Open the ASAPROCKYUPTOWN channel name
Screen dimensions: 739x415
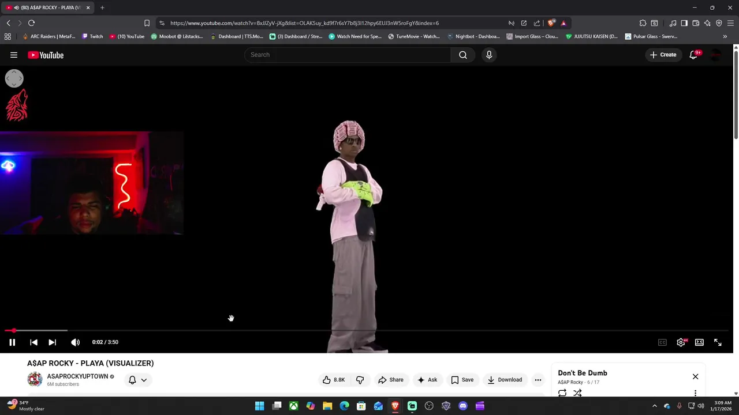point(77,376)
